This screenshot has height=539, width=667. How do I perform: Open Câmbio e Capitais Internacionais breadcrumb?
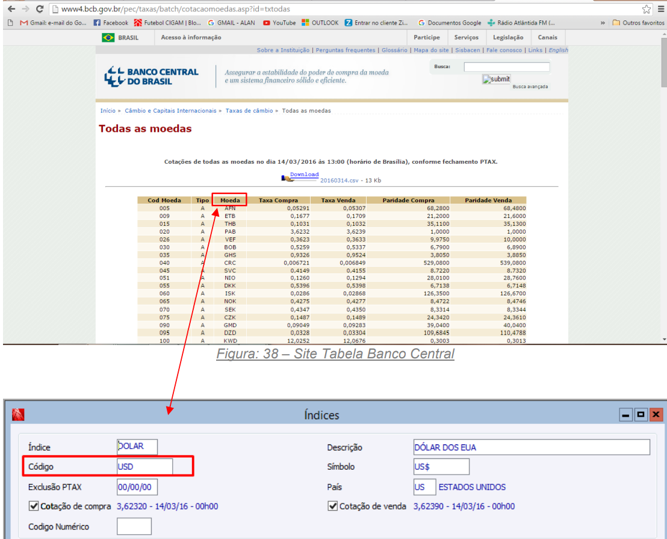[x=170, y=111]
